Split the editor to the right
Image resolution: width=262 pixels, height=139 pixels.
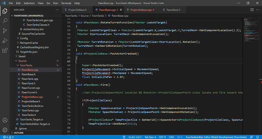coord(252,10)
